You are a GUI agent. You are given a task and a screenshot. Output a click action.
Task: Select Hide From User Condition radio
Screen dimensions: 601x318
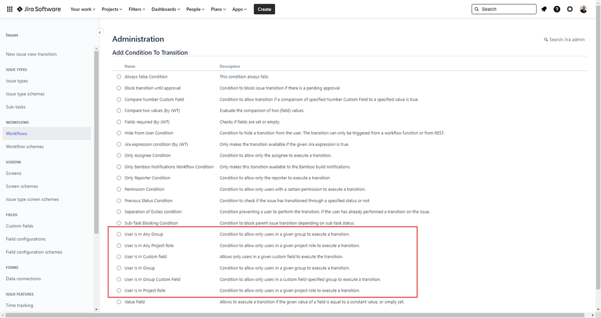119,133
